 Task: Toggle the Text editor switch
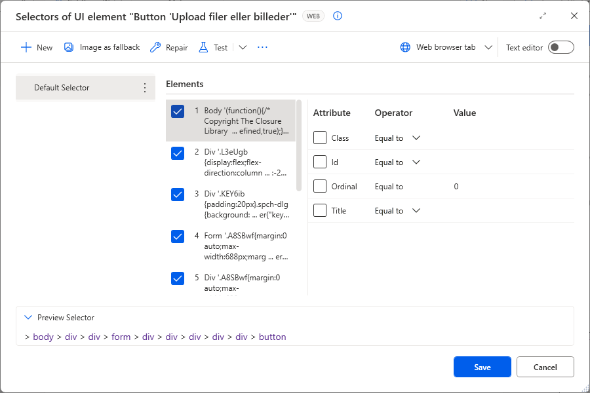click(x=560, y=47)
